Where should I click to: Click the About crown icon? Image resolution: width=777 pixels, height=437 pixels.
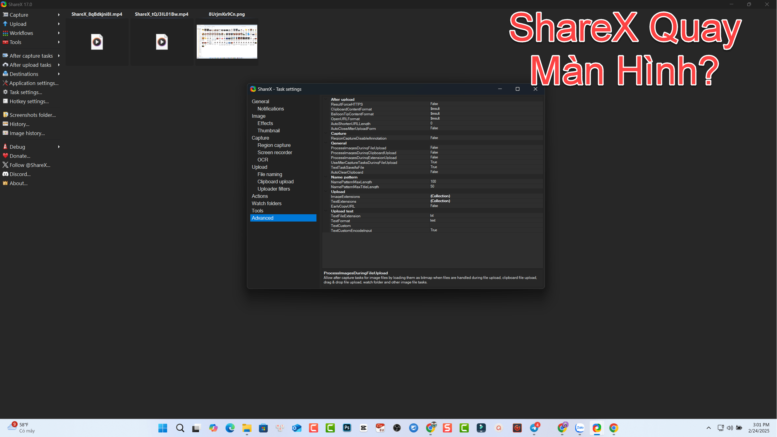click(5, 183)
